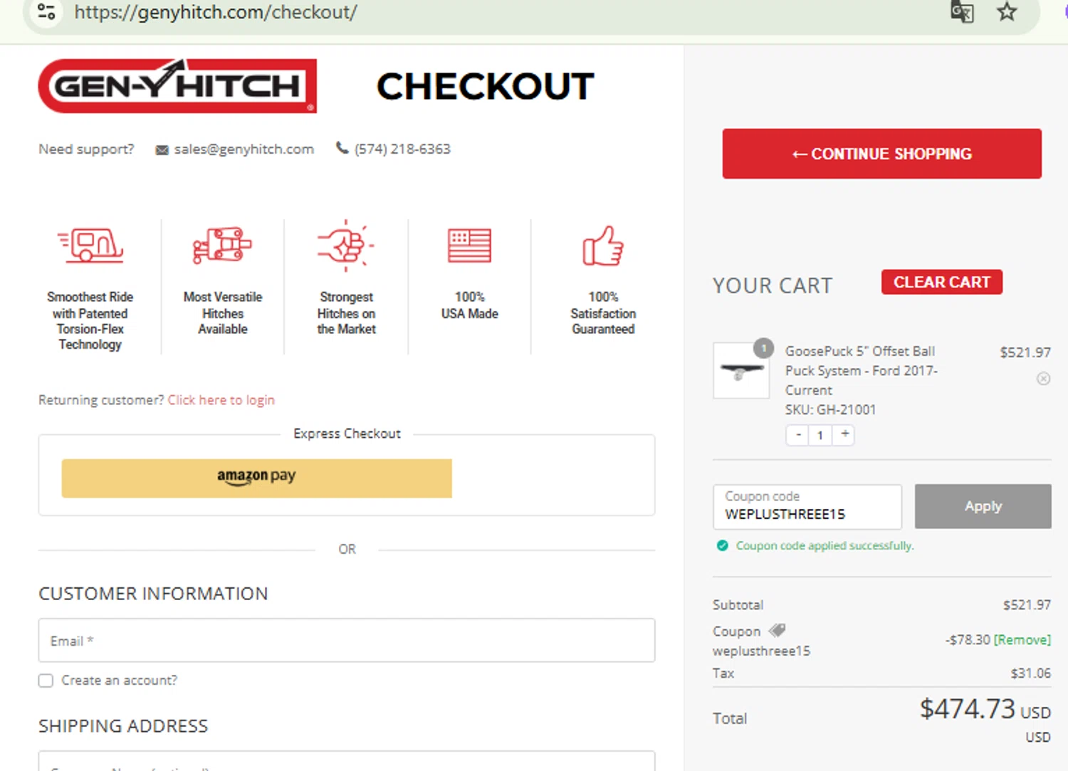The height and width of the screenshot is (771, 1068).
Task: Remove GoosePuck item with the x icon
Action: [1044, 379]
